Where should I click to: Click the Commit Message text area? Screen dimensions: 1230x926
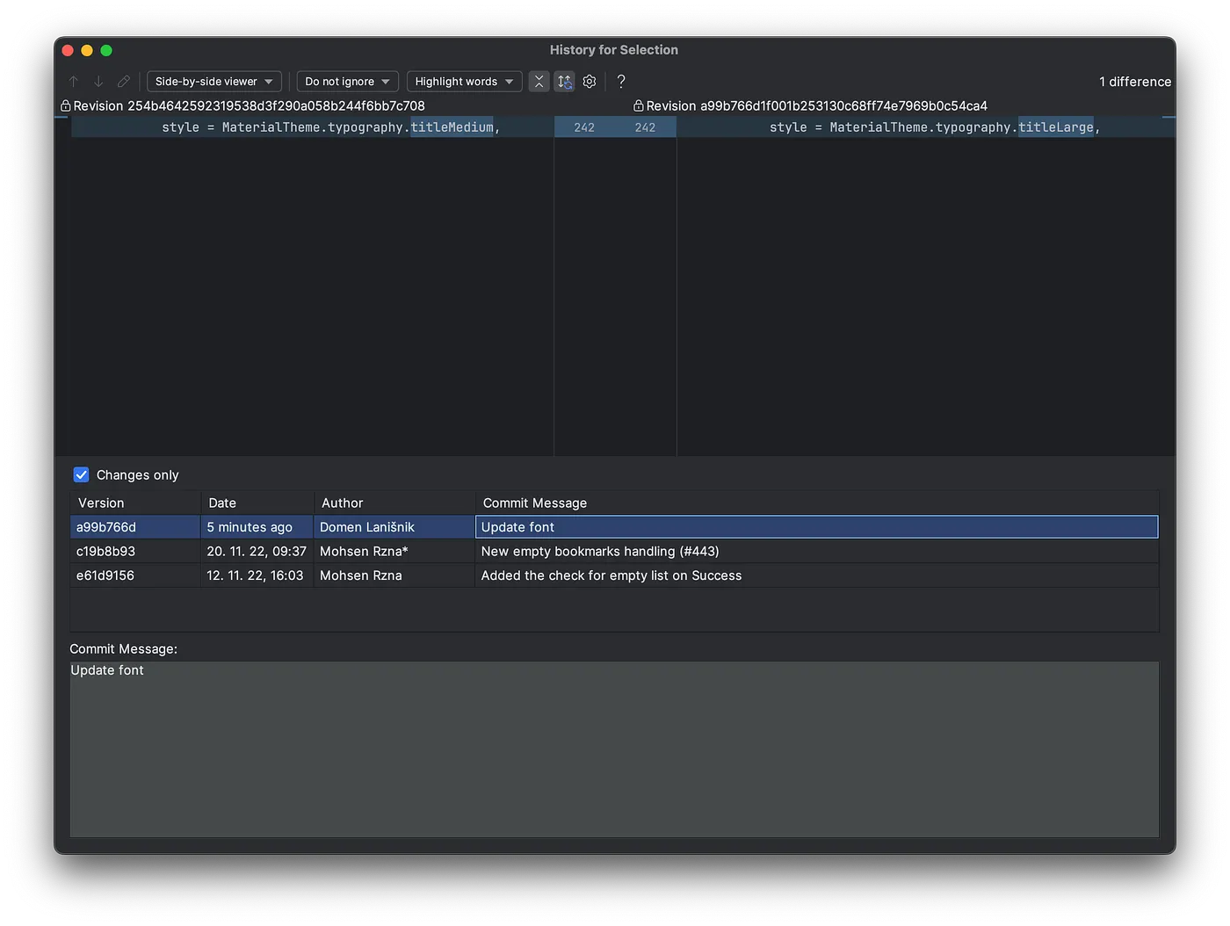[613, 749]
